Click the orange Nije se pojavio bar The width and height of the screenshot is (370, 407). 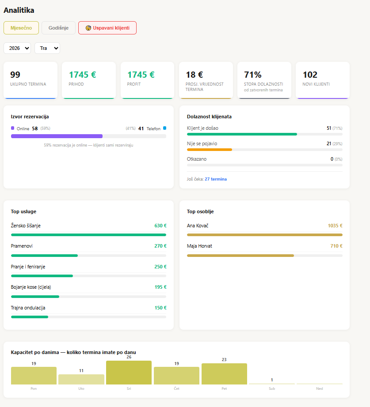(x=210, y=150)
